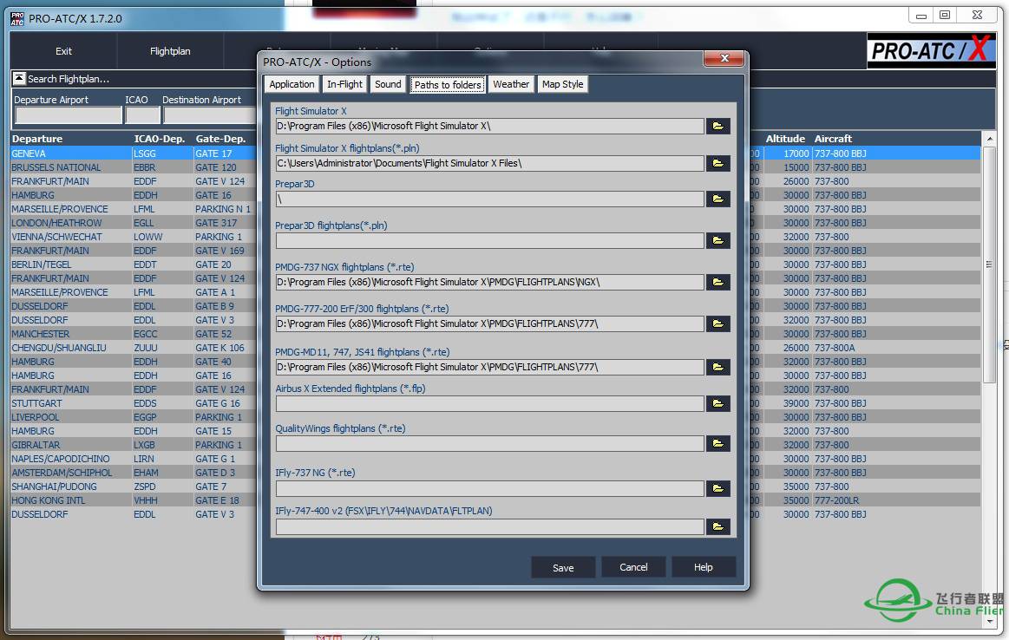This screenshot has width=1009, height=640.
Task: Click the PRO-ATC/X logo banner
Action: (931, 50)
